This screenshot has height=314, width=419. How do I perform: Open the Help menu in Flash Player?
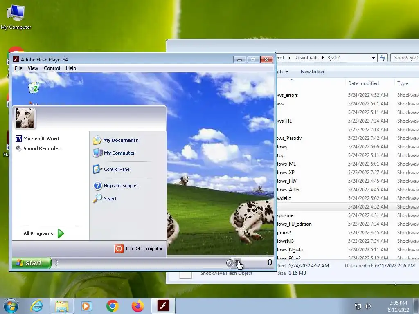tap(71, 68)
